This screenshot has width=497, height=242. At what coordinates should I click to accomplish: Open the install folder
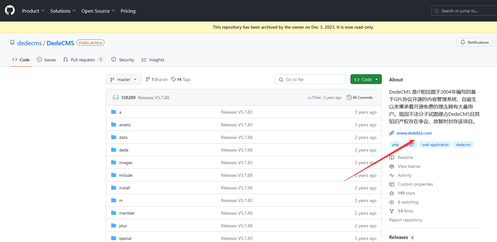coord(124,188)
